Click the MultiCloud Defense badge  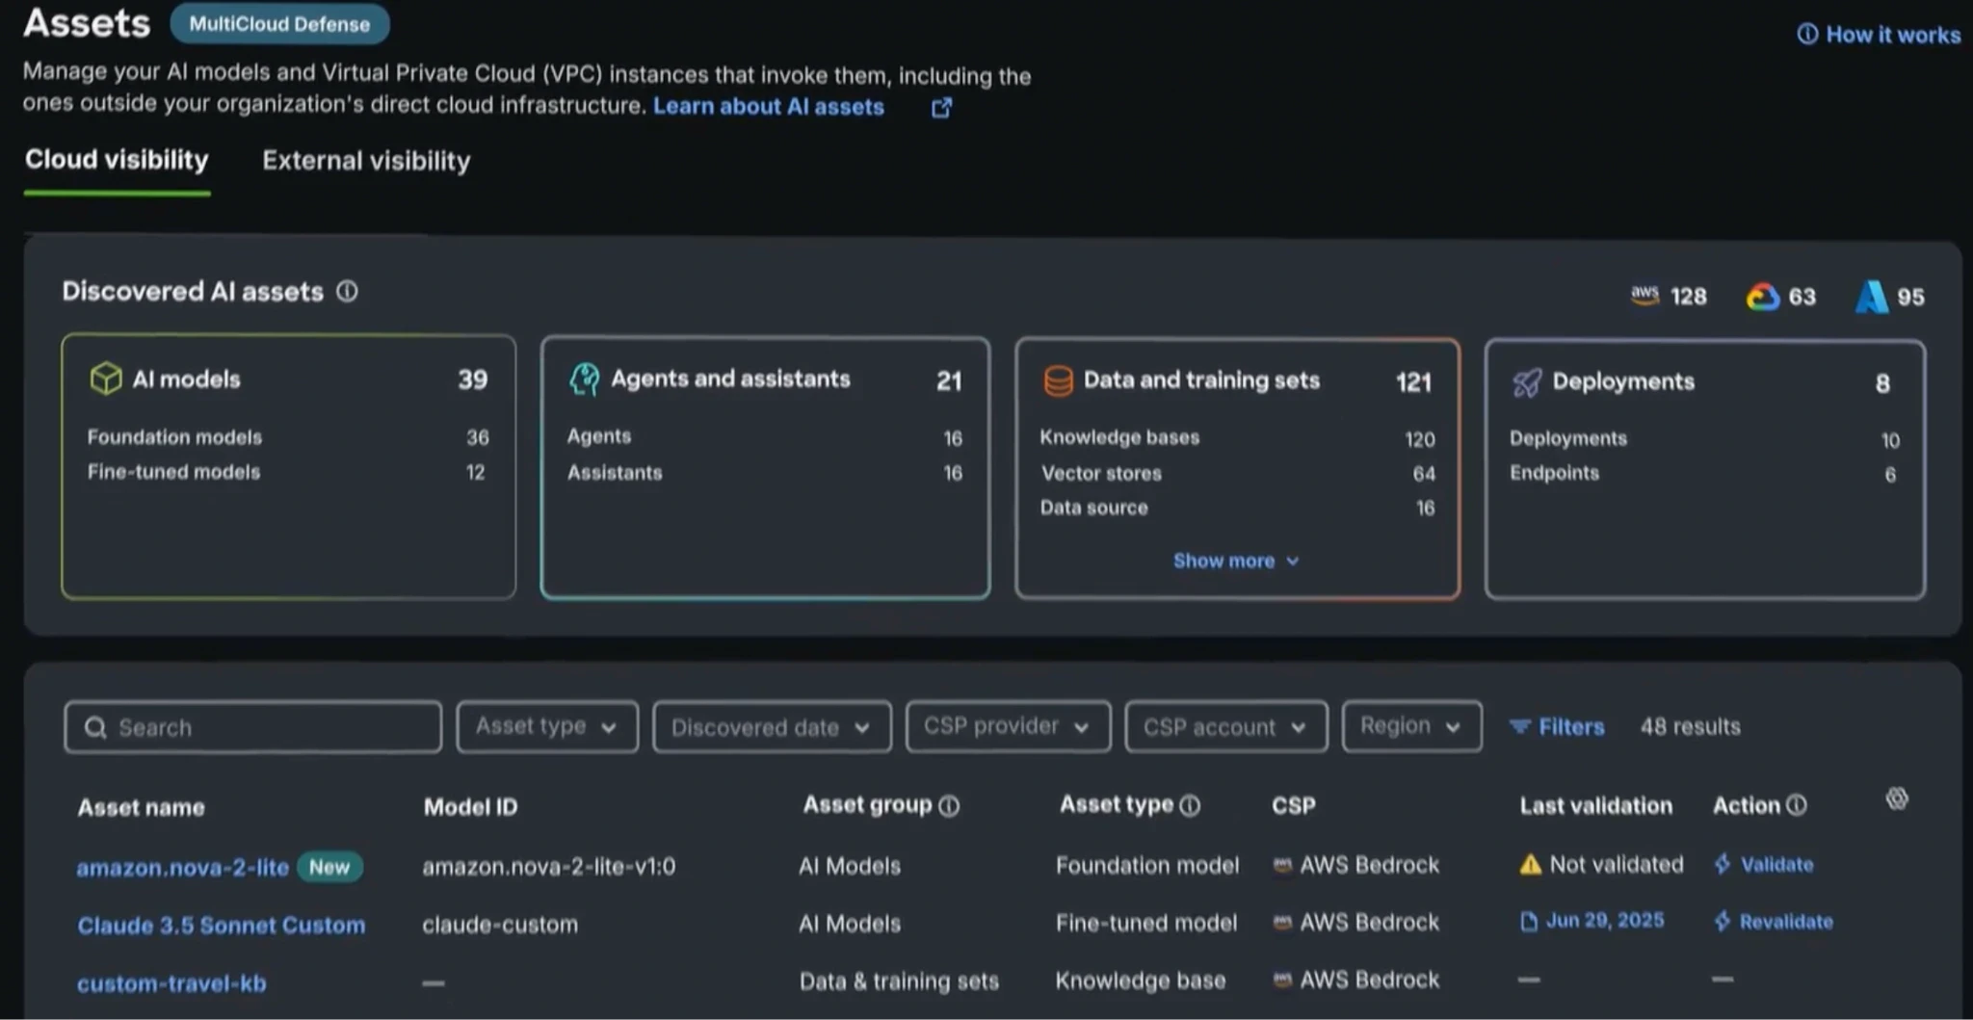point(279,24)
